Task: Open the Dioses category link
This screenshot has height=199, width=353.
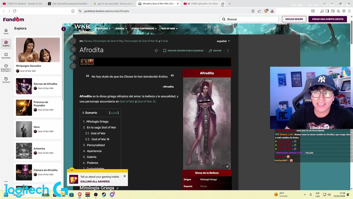Action: pyautogui.click(x=88, y=41)
